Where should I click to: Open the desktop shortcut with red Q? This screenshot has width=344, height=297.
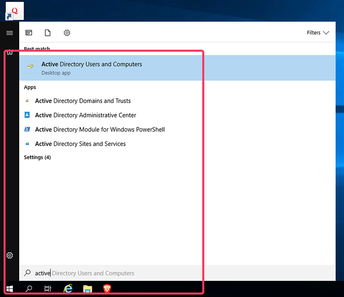(15, 11)
